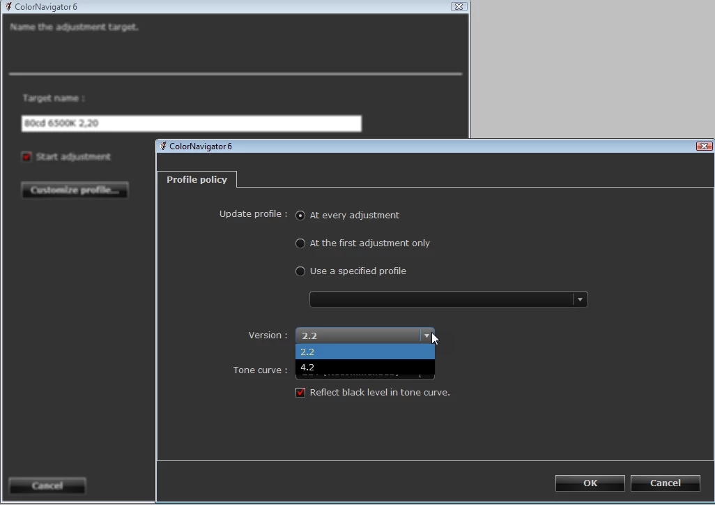Click the 'Version :' label

tap(268, 335)
